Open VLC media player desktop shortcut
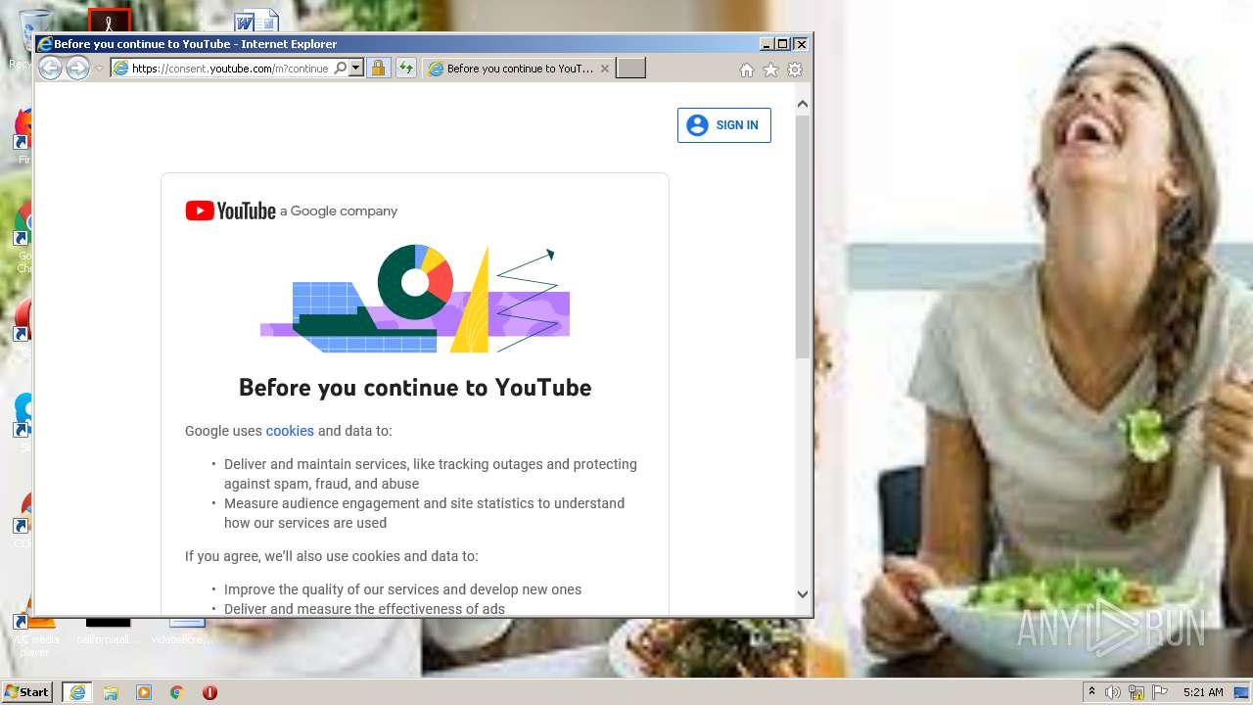 click(x=33, y=634)
